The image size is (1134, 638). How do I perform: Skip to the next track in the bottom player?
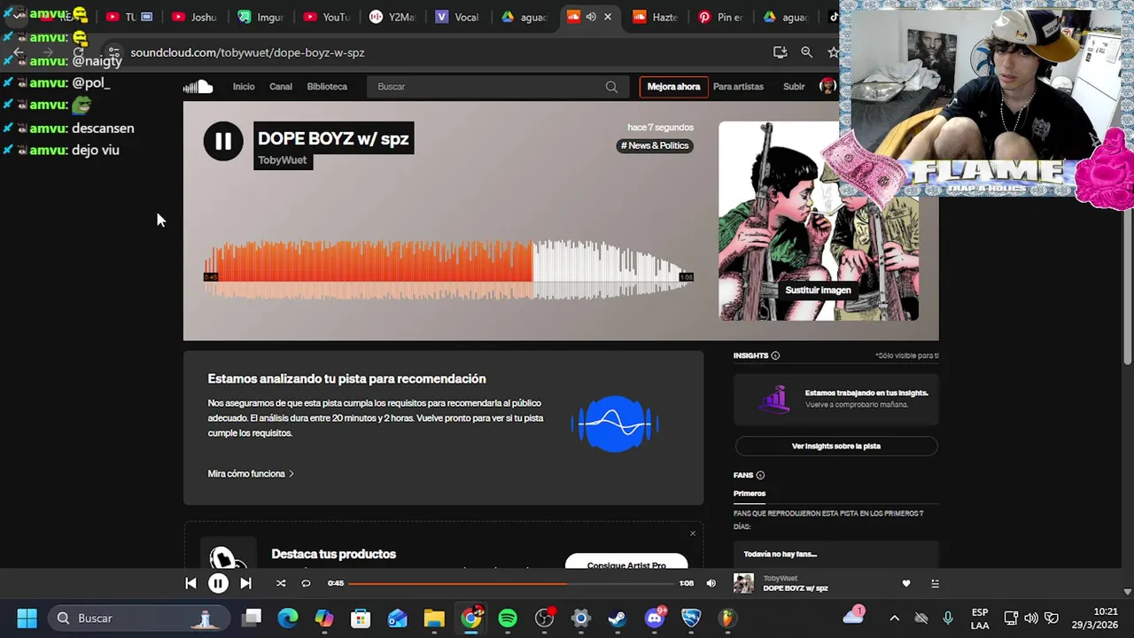point(245,583)
